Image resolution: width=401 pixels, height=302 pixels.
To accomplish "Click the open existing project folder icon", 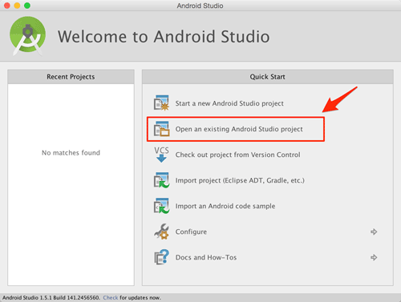I will [x=161, y=129].
